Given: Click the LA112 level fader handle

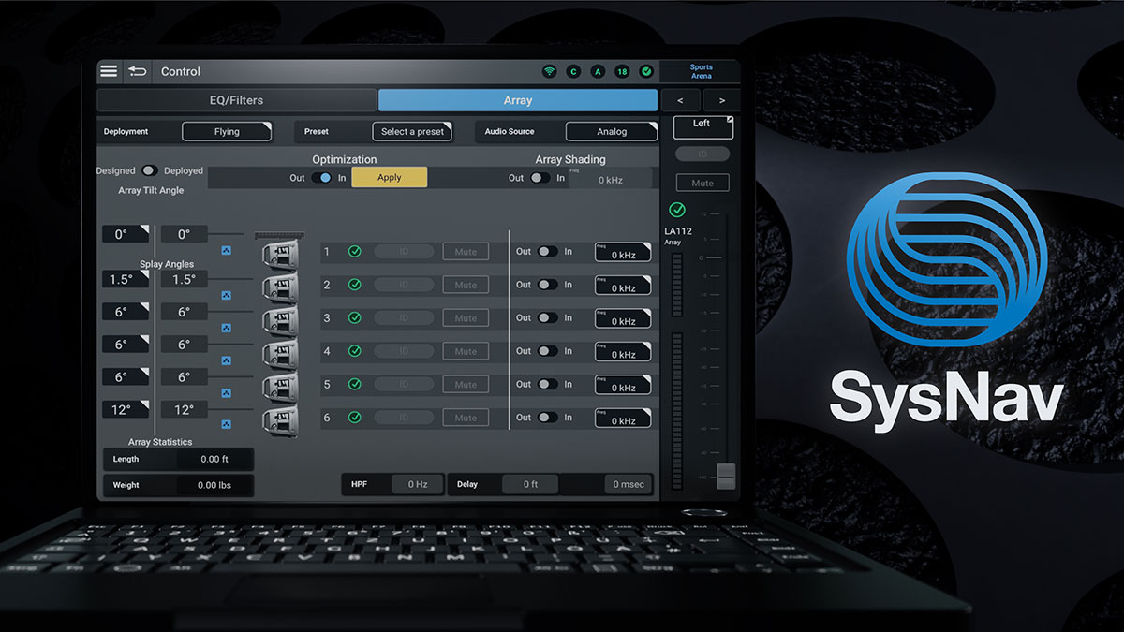Looking at the screenshot, I should 726,476.
